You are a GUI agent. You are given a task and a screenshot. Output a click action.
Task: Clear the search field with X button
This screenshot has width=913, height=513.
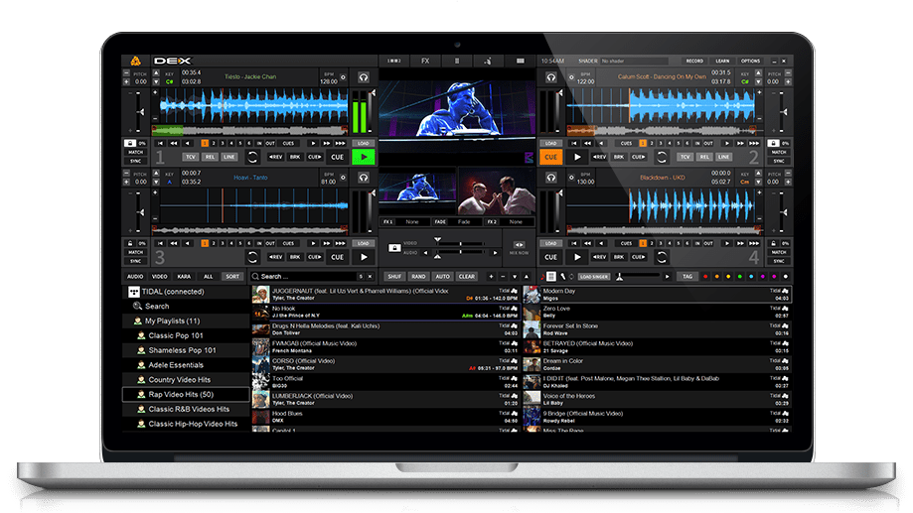(370, 276)
